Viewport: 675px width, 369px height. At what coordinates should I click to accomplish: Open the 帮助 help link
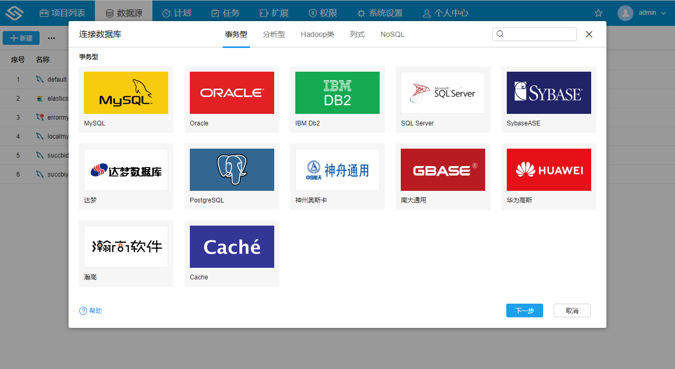[91, 311]
